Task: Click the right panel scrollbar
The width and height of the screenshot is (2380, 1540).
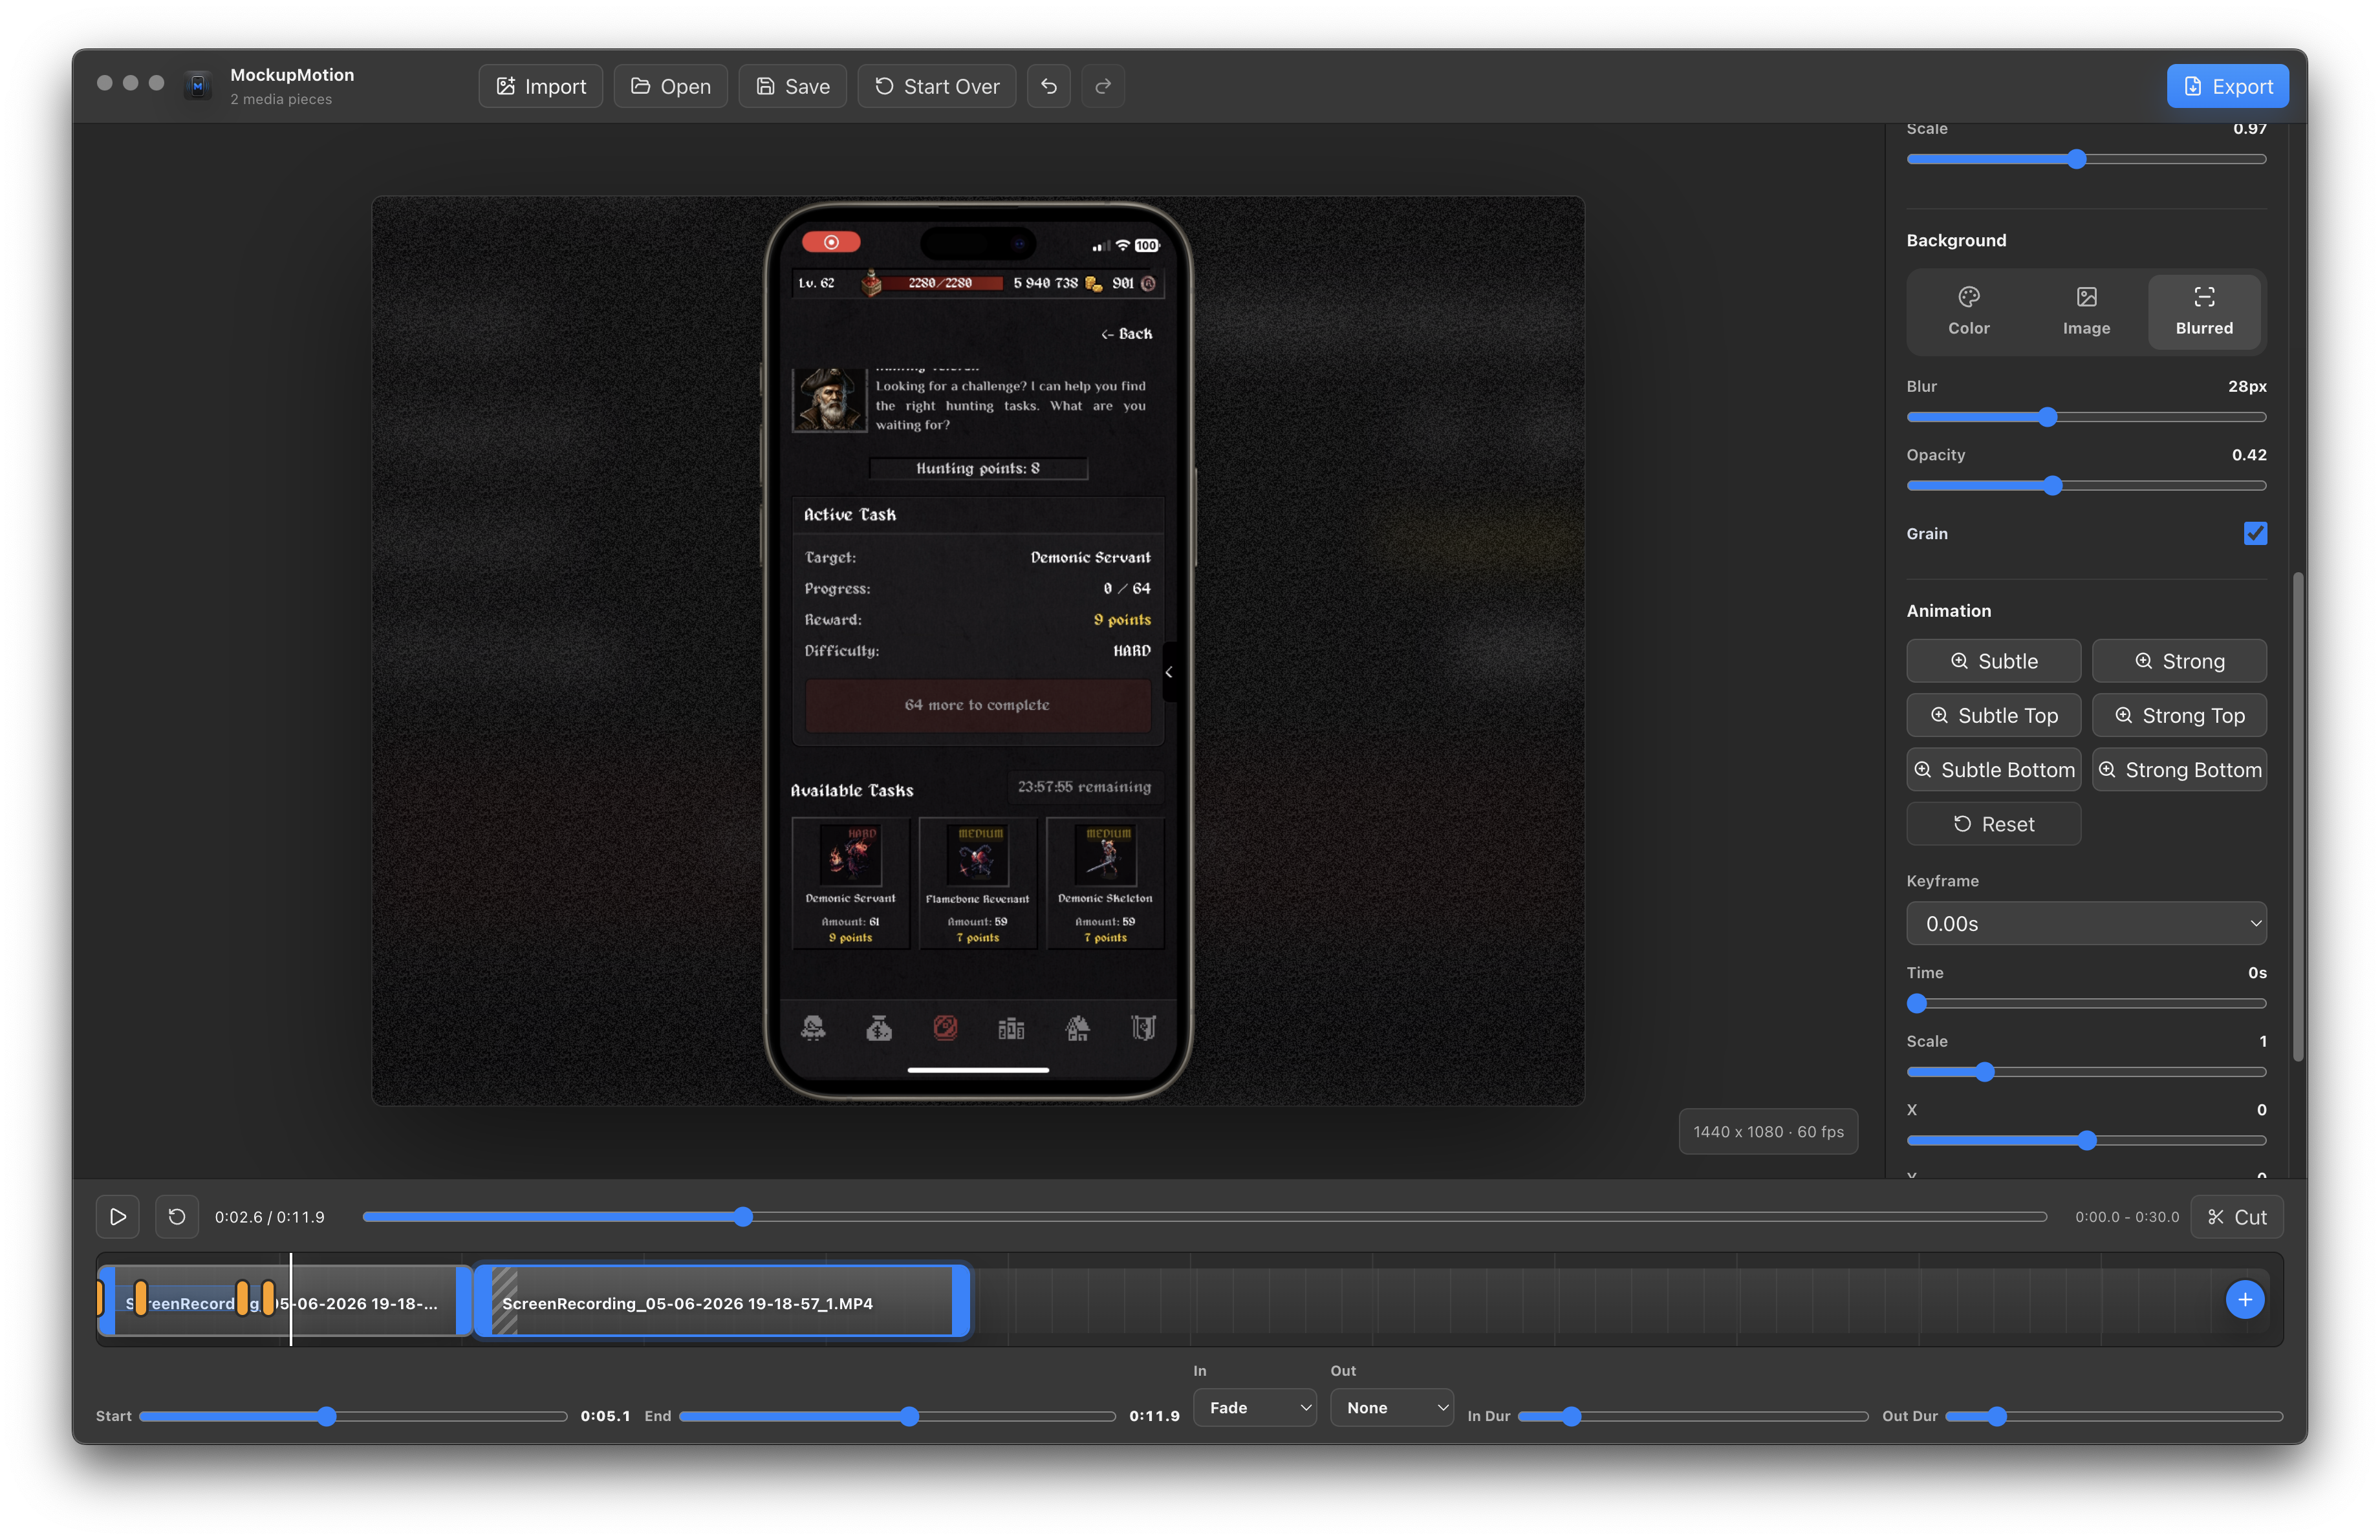Action: point(2298,817)
